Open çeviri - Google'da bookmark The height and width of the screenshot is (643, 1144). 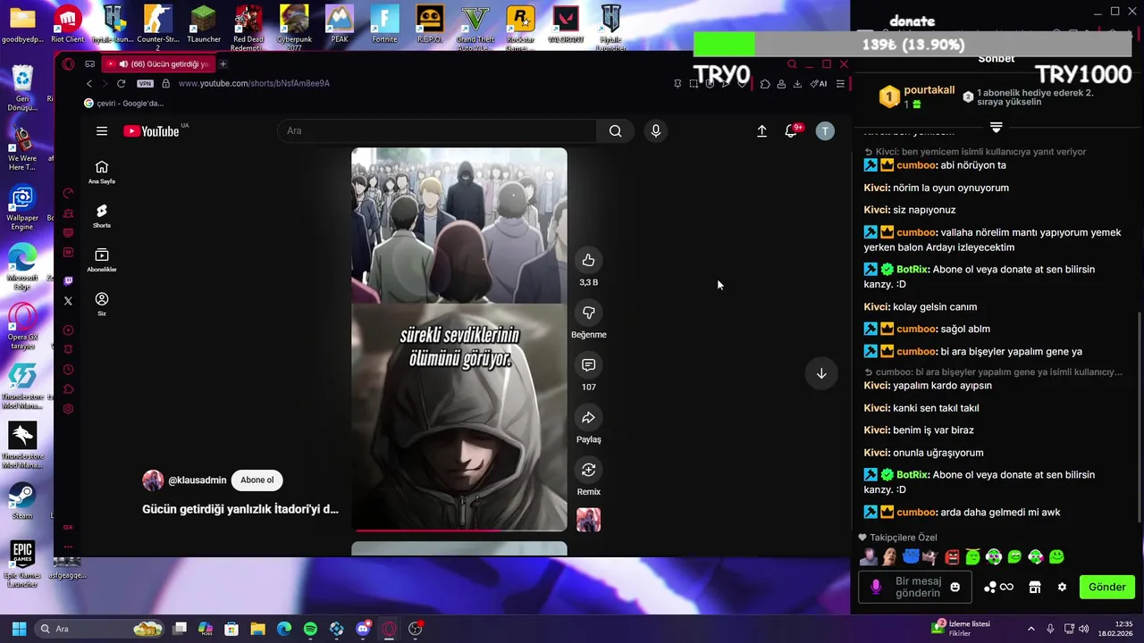point(123,104)
